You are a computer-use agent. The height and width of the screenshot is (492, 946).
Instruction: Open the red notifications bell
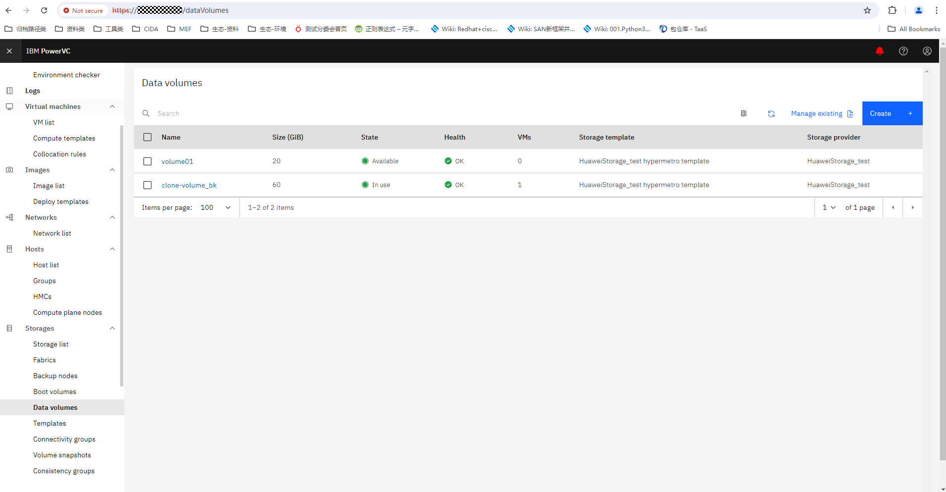pos(880,51)
